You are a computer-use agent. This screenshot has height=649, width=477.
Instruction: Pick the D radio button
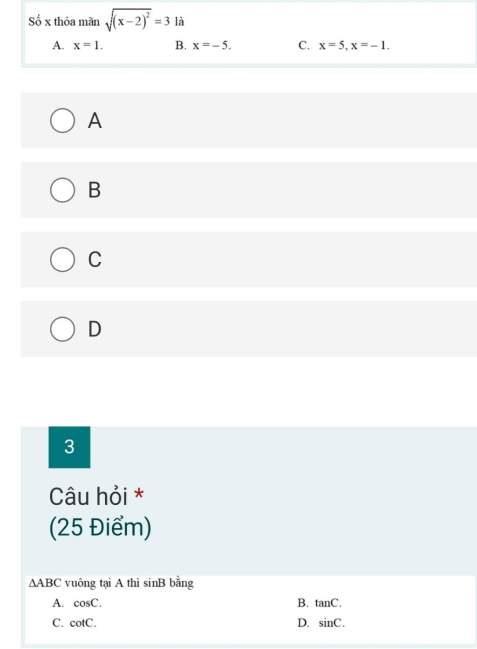[x=62, y=329]
